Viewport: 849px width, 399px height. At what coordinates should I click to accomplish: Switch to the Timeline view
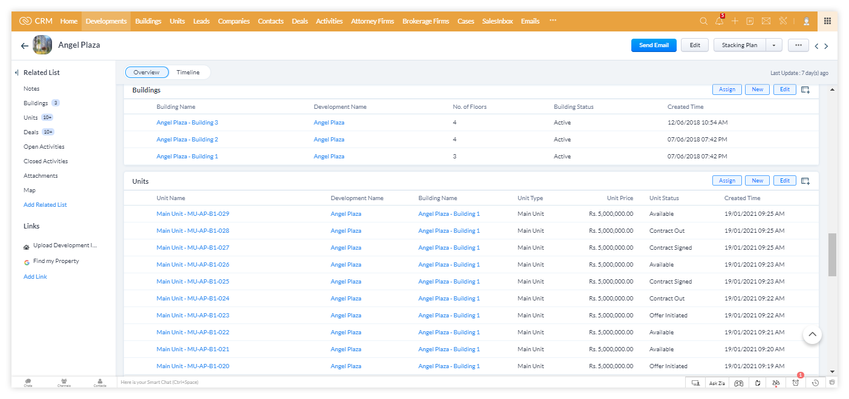pyautogui.click(x=188, y=73)
